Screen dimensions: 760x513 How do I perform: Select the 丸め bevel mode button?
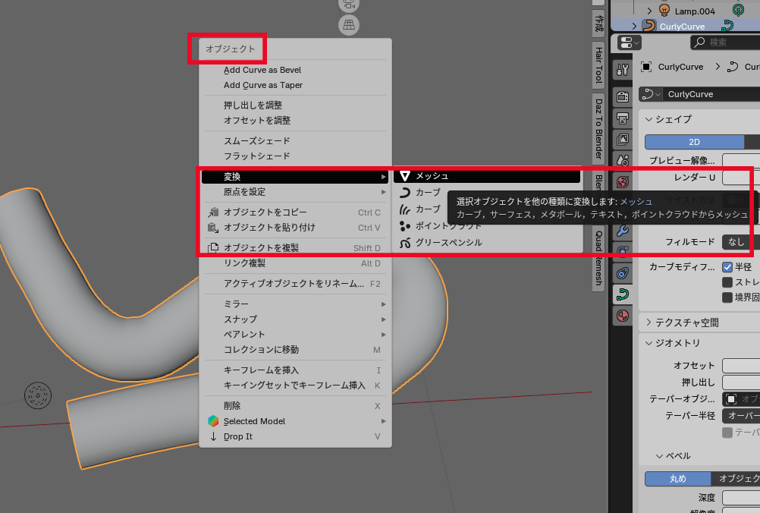677,479
